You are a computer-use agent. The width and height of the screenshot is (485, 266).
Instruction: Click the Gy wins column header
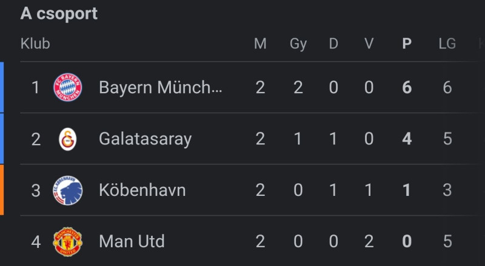(298, 45)
